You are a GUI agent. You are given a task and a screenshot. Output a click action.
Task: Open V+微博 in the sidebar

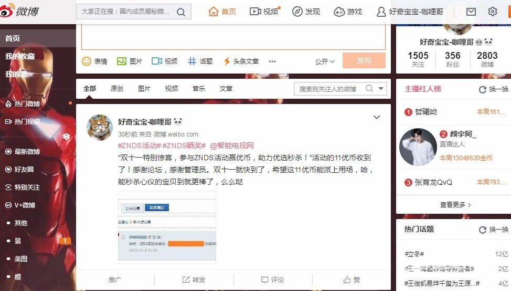point(20,205)
